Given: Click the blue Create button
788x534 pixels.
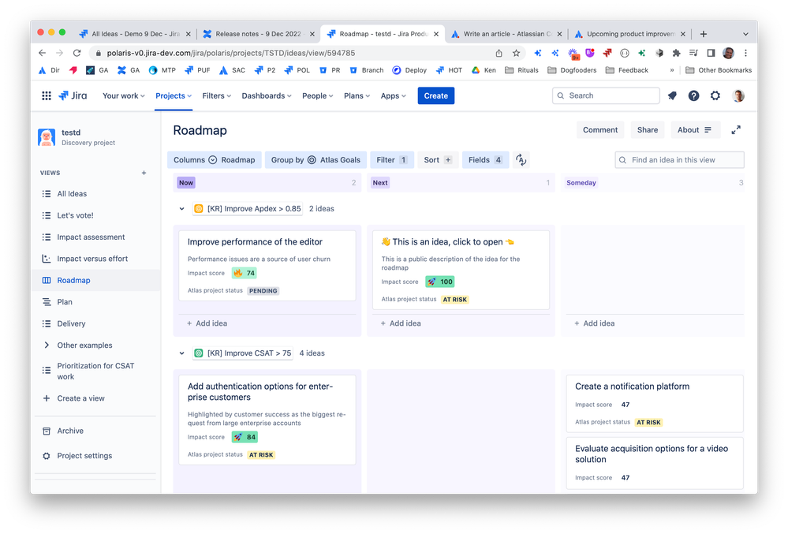Looking at the screenshot, I should [x=435, y=95].
